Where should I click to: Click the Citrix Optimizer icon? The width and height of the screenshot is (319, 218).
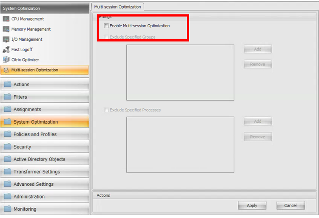click(x=6, y=60)
